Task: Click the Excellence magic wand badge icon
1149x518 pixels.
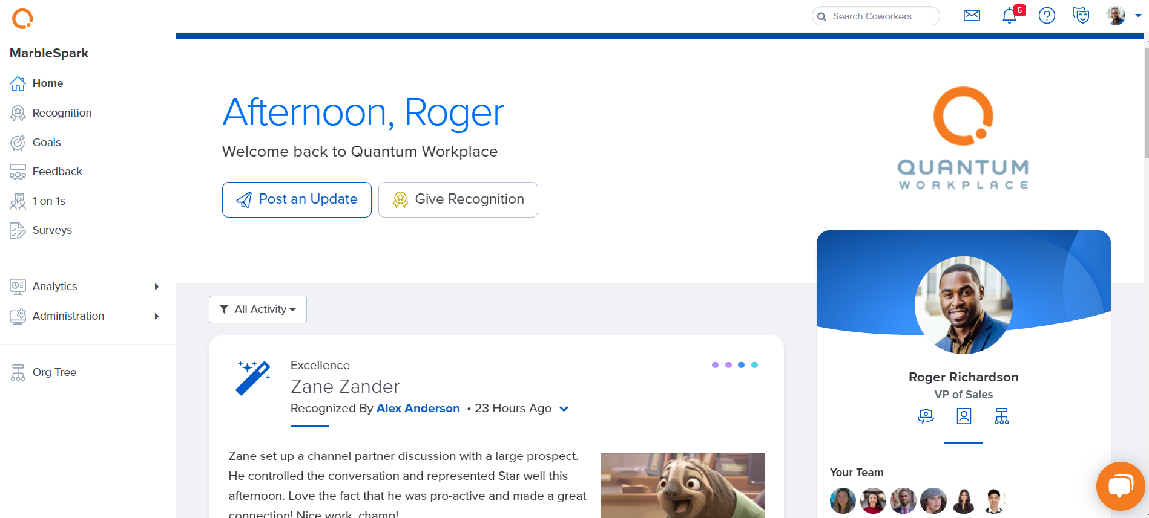Action: tap(253, 378)
